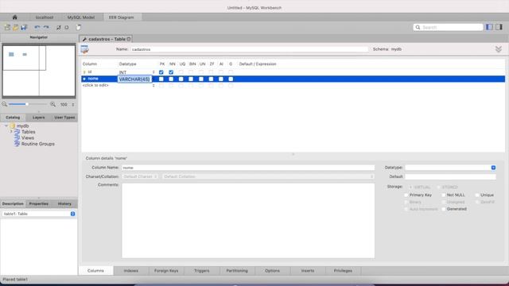509x286 pixels.
Task: Open the Options tab
Action: click(x=272, y=271)
